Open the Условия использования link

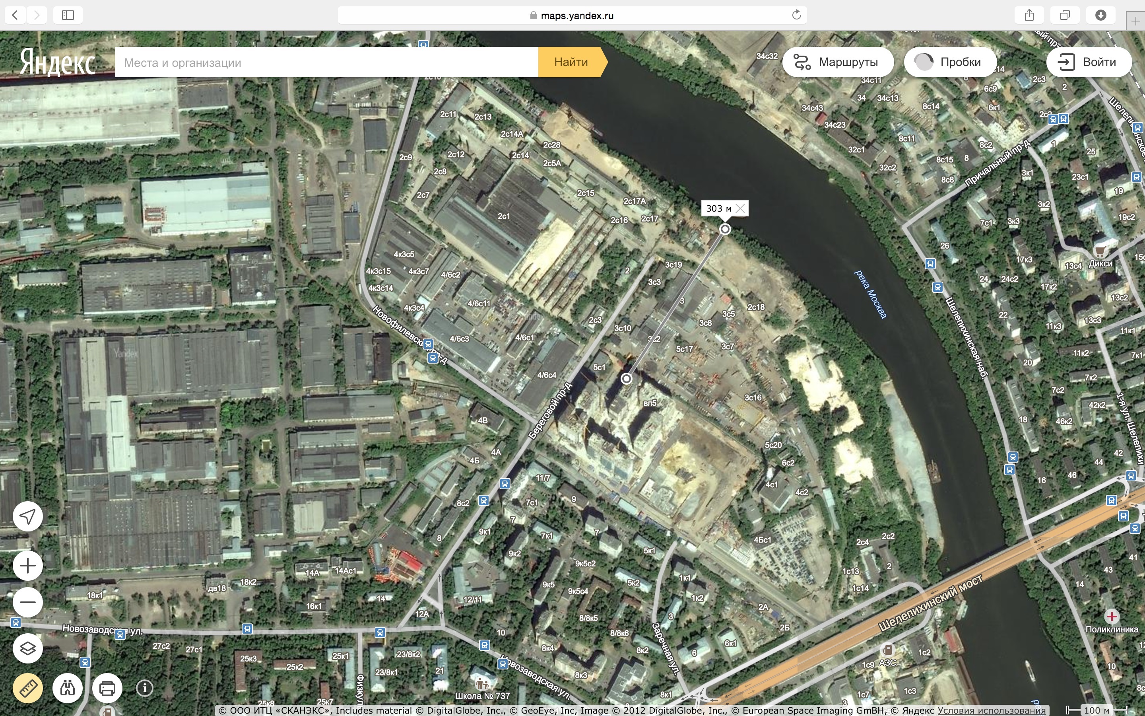point(991,710)
